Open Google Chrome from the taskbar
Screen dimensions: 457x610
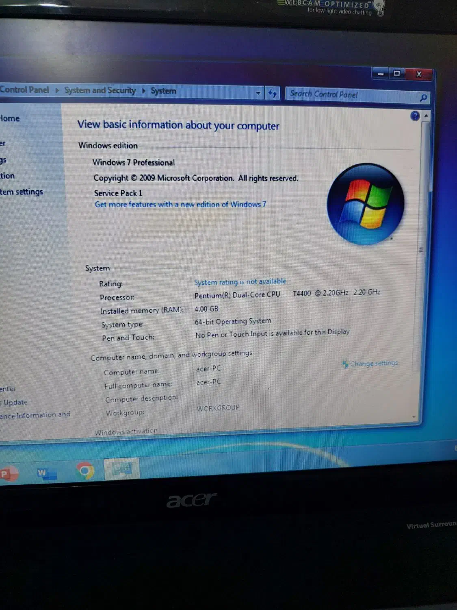tap(85, 472)
